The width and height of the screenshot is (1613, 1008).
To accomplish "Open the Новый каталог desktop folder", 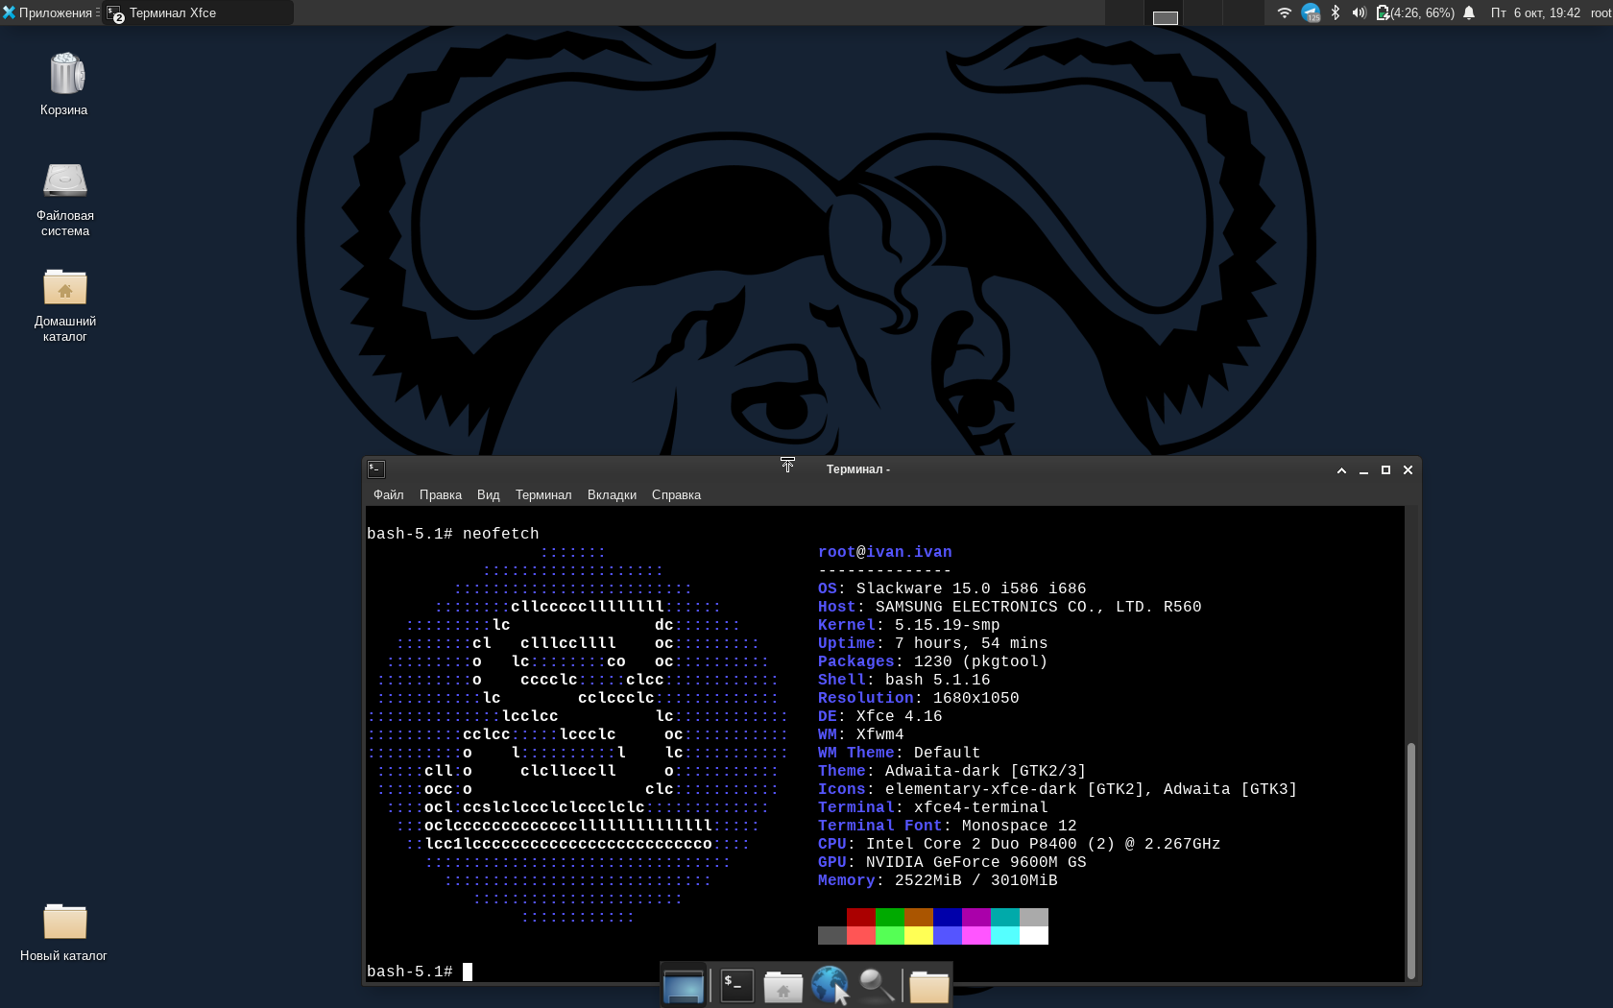I will pyautogui.click(x=64, y=931).
